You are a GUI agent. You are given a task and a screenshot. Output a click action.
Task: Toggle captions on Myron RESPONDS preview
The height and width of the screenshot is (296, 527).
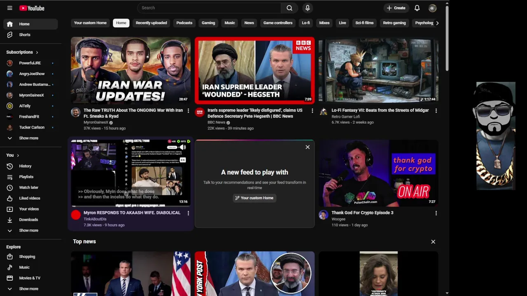coord(183,160)
